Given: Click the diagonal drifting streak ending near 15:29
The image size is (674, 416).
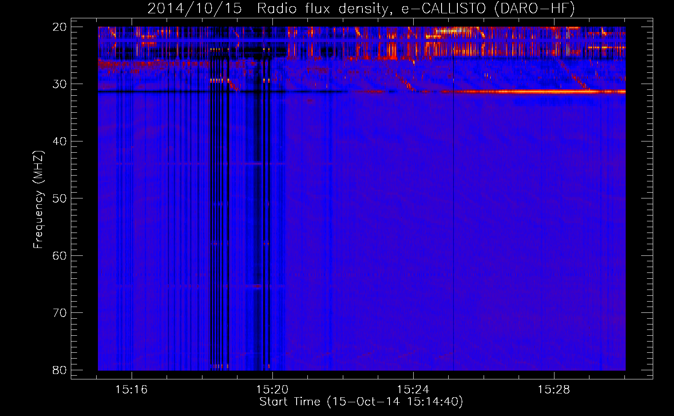Looking at the screenshot, I should tap(575, 77).
